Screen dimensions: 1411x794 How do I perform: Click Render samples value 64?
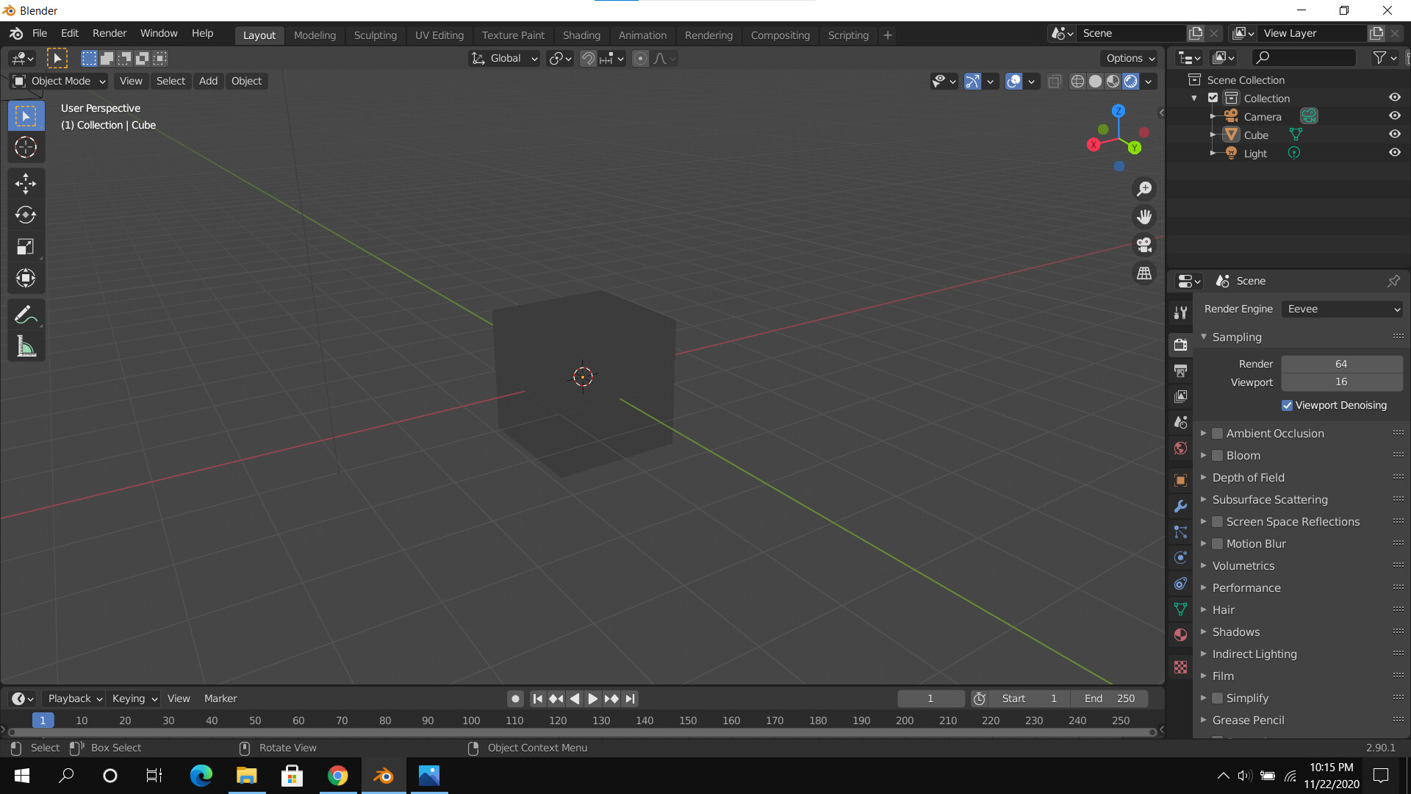[x=1341, y=364]
